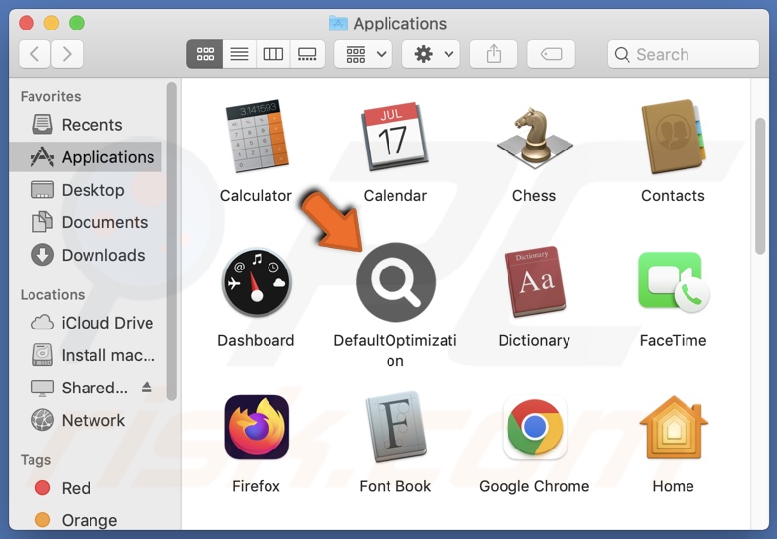Viewport: 777px width, 539px height.
Task: Open the group-by arrangement dropdown
Action: (364, 54)
